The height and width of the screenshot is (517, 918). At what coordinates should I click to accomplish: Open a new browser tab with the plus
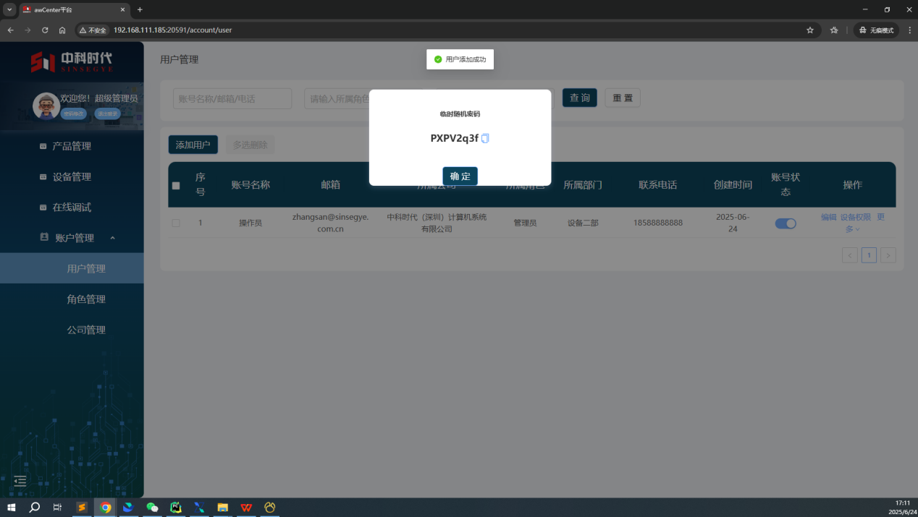(x=140, y=9)
